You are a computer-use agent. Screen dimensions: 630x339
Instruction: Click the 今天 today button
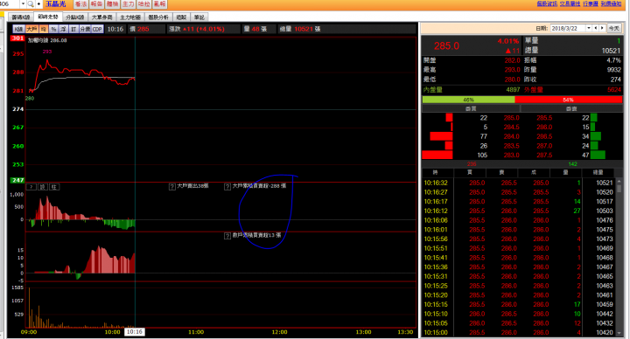tap(613, 28)
